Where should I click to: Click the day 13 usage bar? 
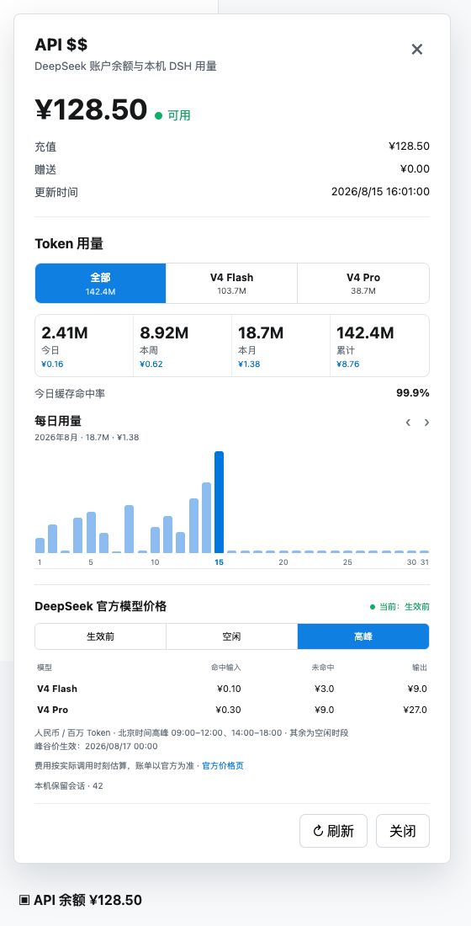(193, 525)
